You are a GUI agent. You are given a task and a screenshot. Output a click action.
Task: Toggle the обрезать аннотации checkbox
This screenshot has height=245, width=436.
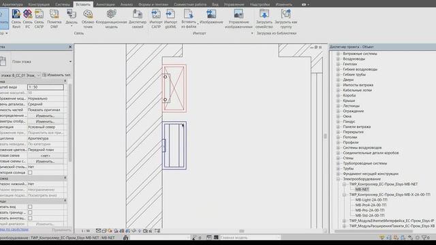pyautogui.click(x=30, y=218)
